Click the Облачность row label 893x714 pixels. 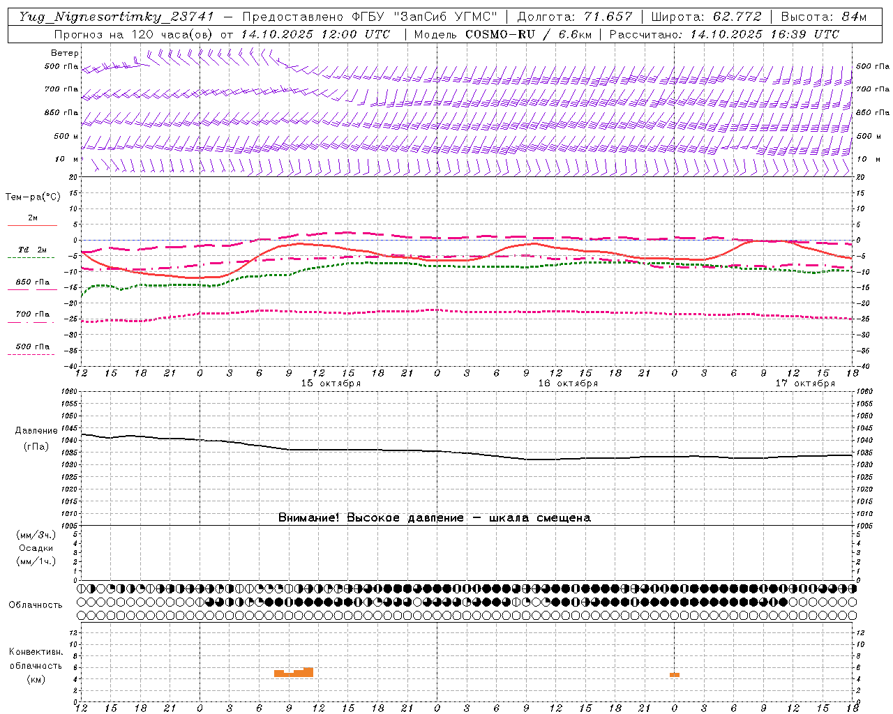pyautogui.click(x=36, y=605)
